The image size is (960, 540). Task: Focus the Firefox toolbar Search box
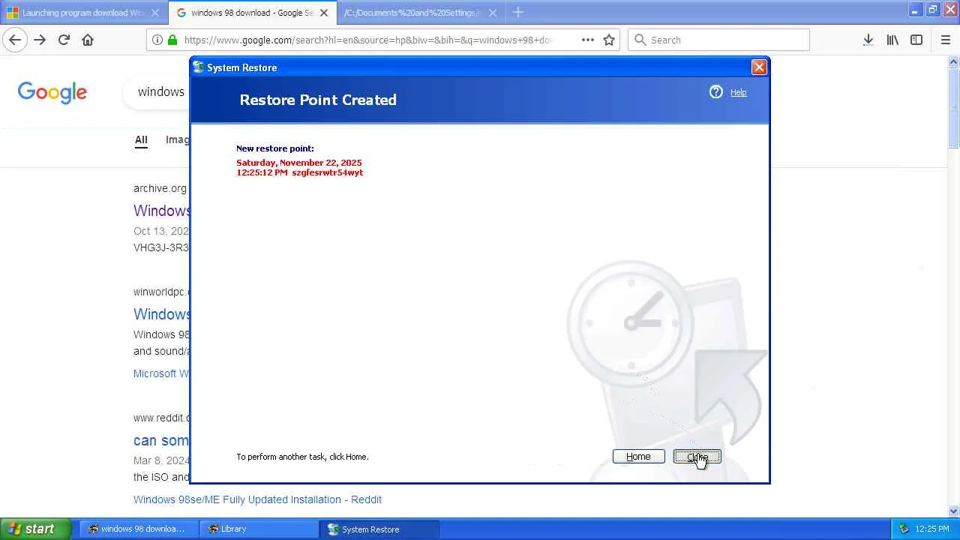[x=718, y=40]
